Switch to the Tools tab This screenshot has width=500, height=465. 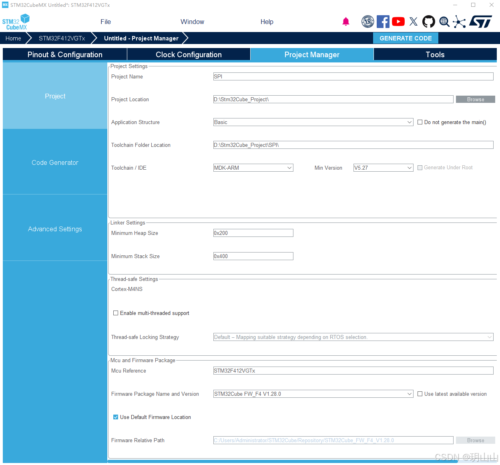pyautogui.click(x=435, y=54)
